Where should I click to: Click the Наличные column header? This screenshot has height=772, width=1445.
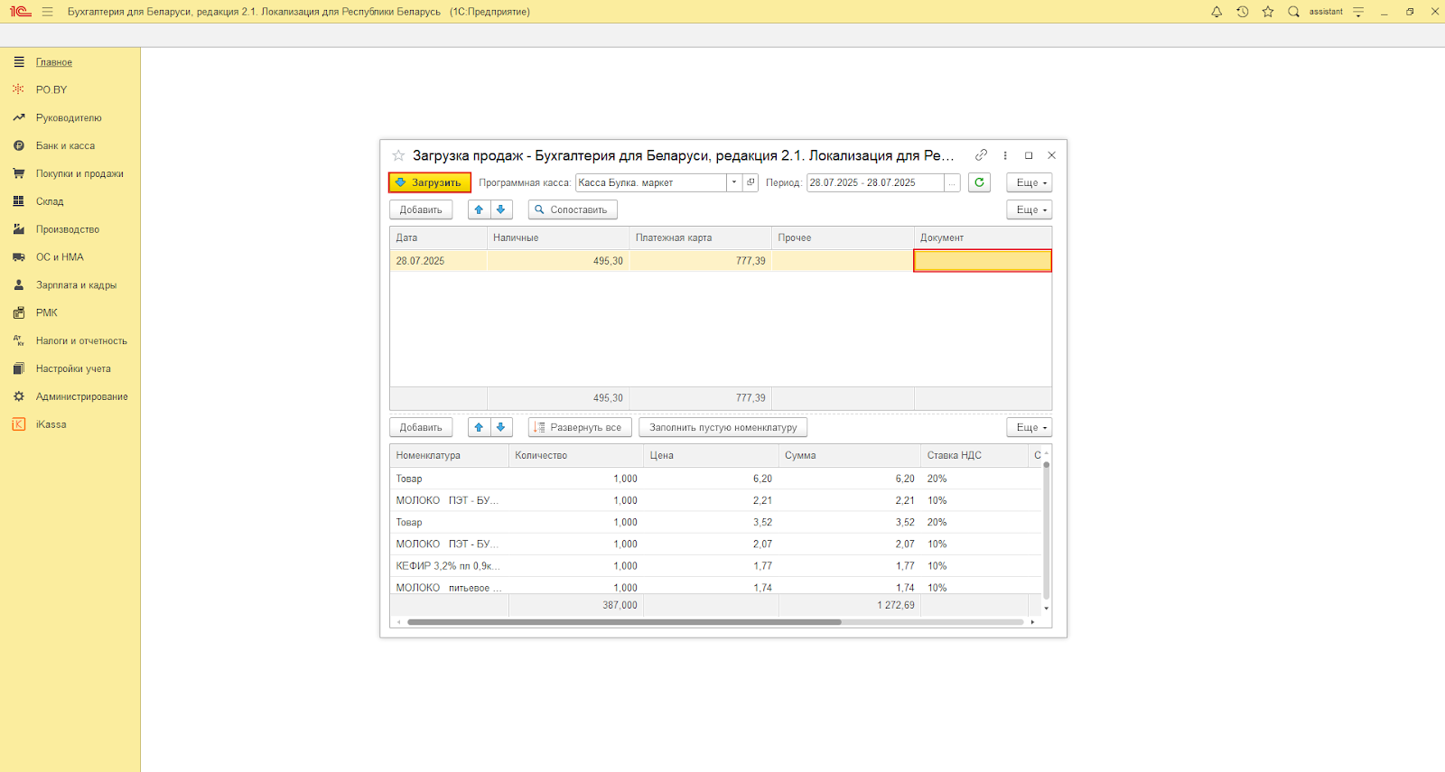(558, 237)
